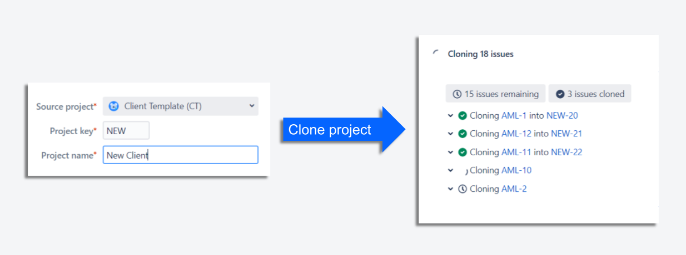The width and height of the screenshot is (686, 255).
Task: Focus the Project name input field
Action: coord(181,155)
